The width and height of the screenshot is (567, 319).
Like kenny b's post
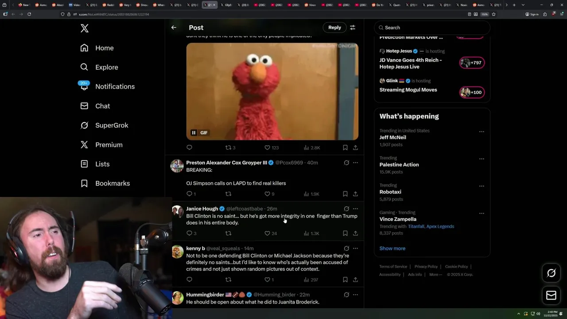[269, 280]
